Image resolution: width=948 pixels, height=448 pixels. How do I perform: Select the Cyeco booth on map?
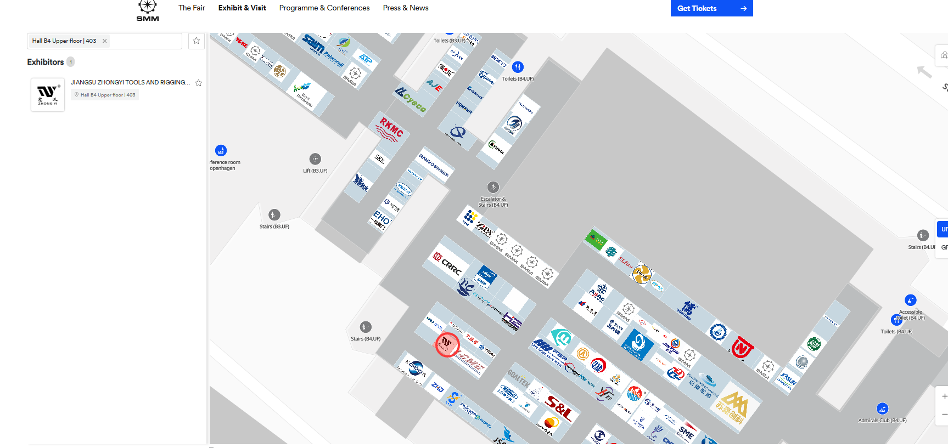tap(411, 99)
